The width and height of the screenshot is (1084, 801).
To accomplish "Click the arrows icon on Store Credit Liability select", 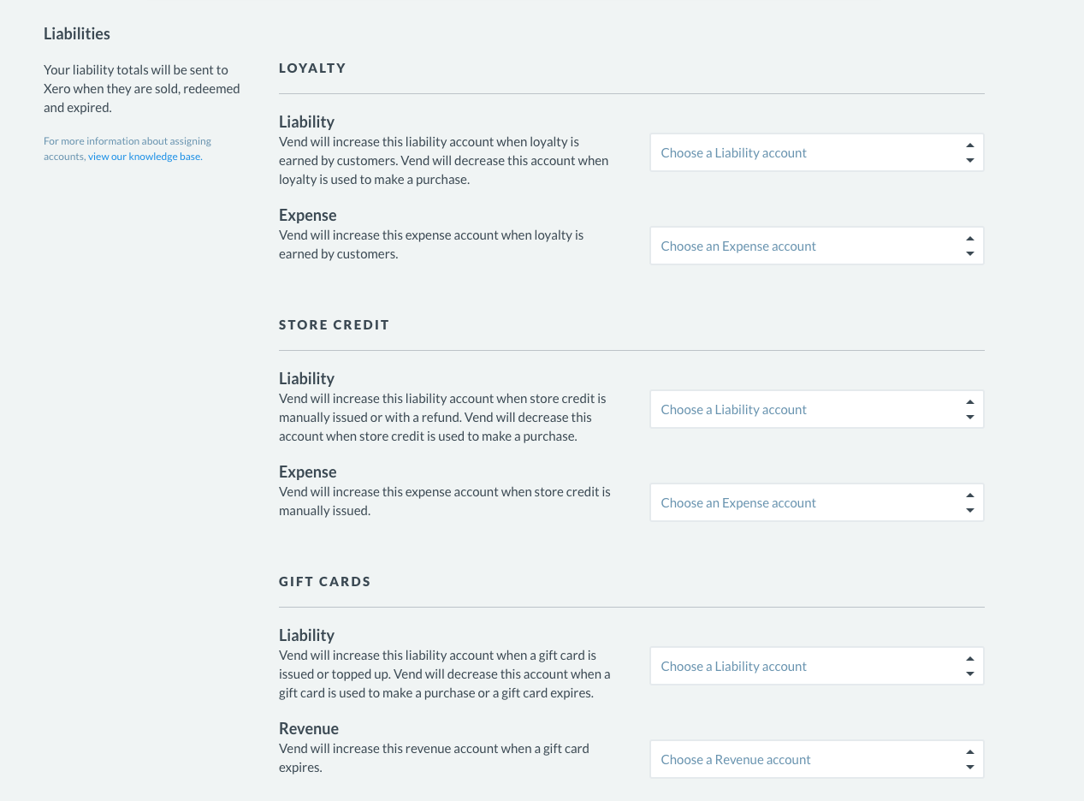I will coord(969,409).
